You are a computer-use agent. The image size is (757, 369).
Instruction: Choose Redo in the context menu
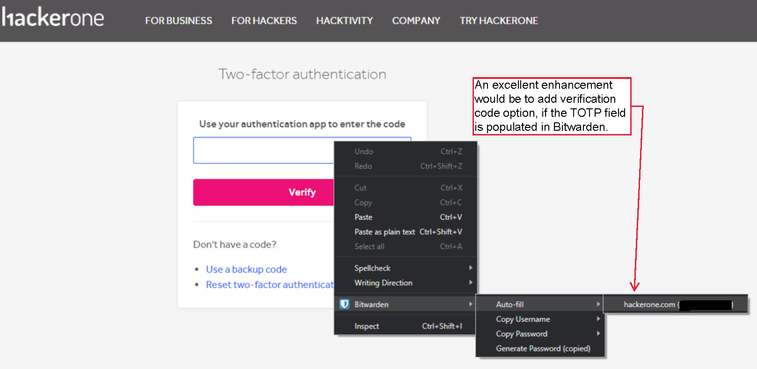[406, 166]
